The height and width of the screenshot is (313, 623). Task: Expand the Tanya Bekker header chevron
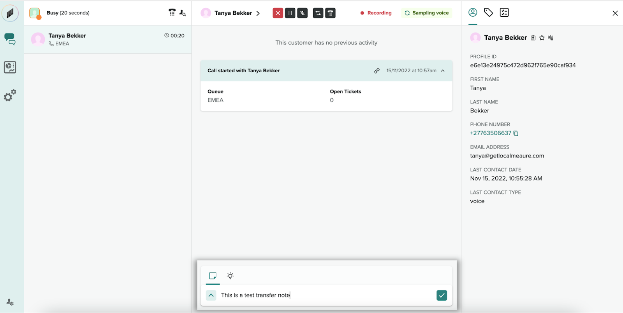coord(258,13)
